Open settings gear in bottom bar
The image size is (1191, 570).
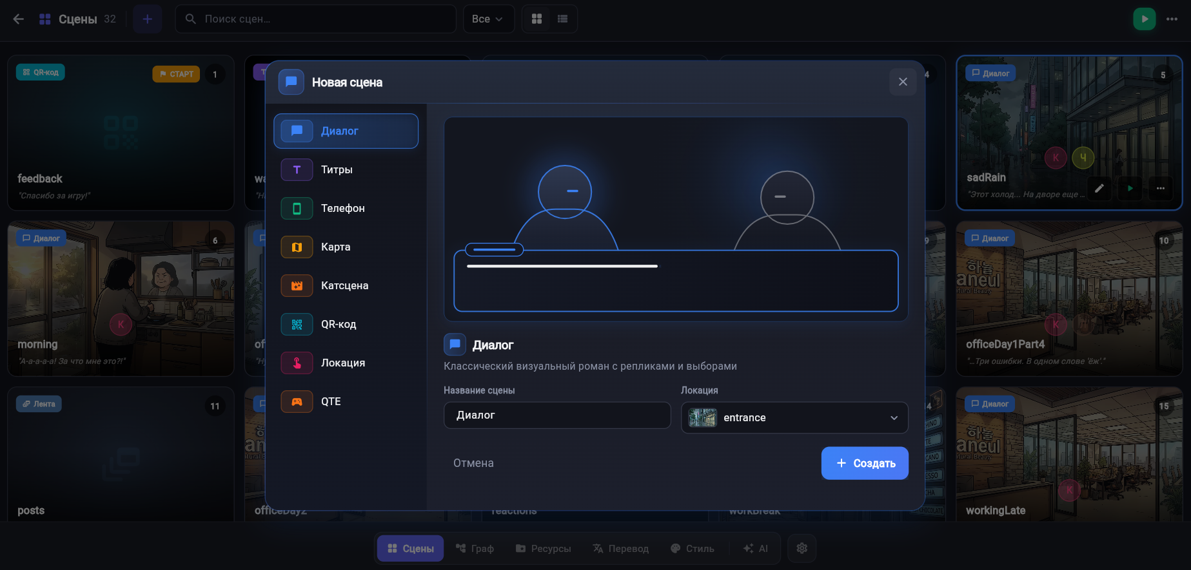[802, 548]
